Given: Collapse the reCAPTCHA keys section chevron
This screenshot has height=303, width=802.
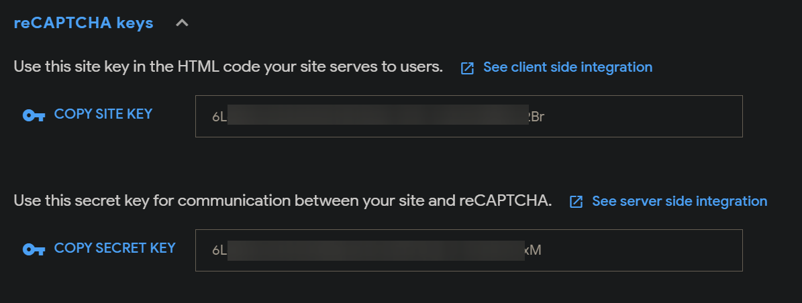Looking at the screenshot, I should tap(182, 23).
